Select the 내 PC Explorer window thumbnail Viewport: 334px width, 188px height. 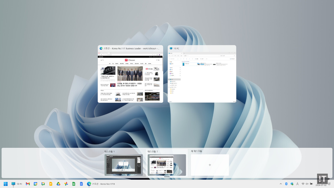(202, 77)
